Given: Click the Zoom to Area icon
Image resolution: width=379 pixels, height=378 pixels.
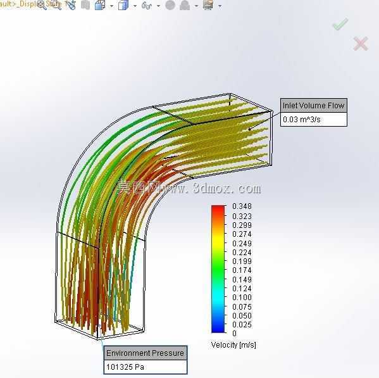Looking at the screenshot, I should [57, 4].
